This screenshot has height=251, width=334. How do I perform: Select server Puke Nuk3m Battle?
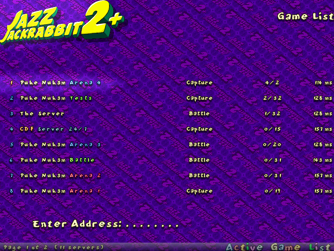click(58, 160)
